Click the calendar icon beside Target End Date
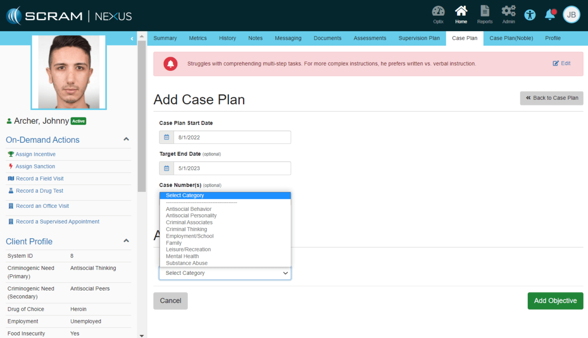 point(166,167)
